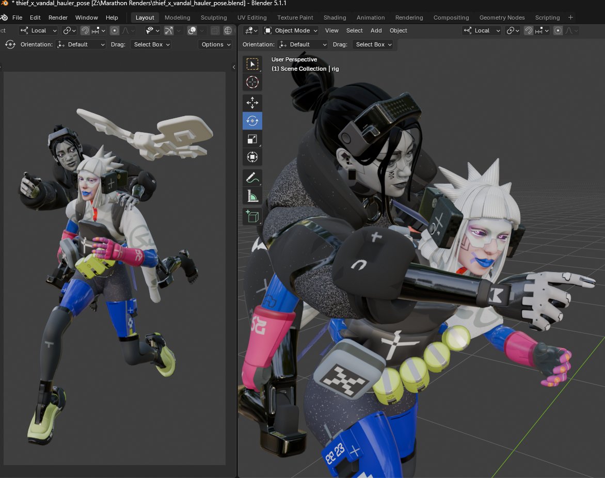Switch to the Scripting workspace tab
Image resolution: width=605 pixels, height=478 pixels.
tap(547, 18)
